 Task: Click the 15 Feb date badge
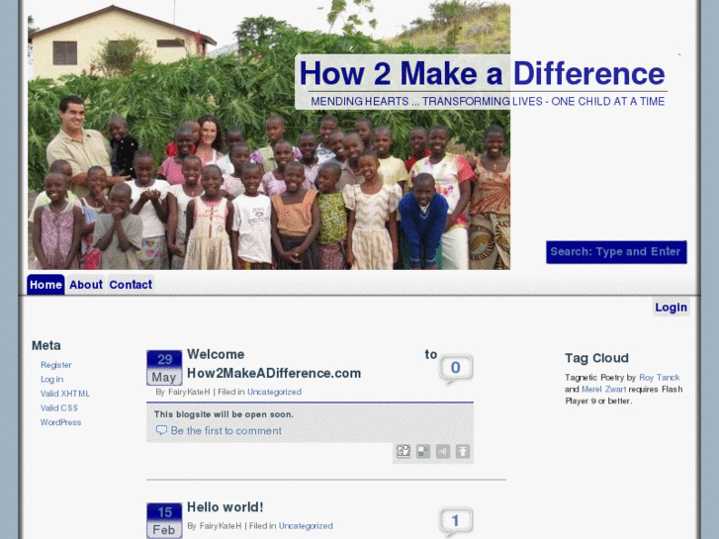coord(164,520)
